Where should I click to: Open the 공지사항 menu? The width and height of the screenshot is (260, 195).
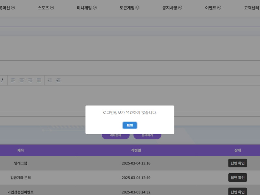tap(172, 8)
